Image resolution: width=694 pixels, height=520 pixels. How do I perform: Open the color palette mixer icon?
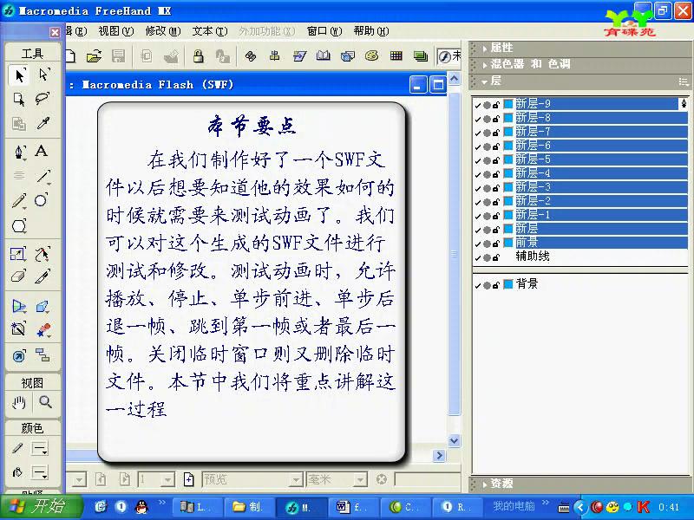371,56
